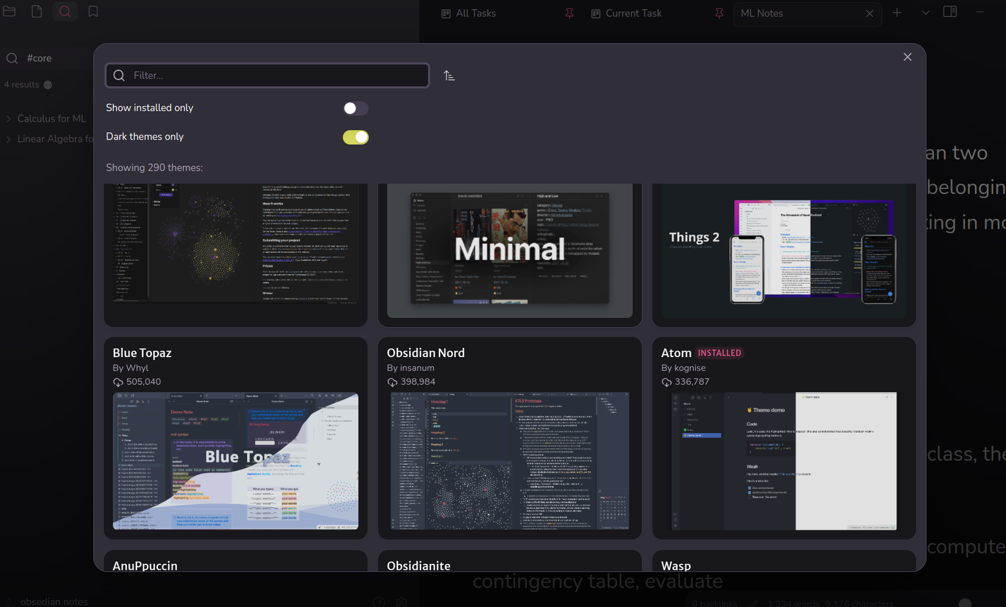Viewport: 1006px width, 607px height.
Task: Expand the Linear Algebra search result
Action: point(8,139)
